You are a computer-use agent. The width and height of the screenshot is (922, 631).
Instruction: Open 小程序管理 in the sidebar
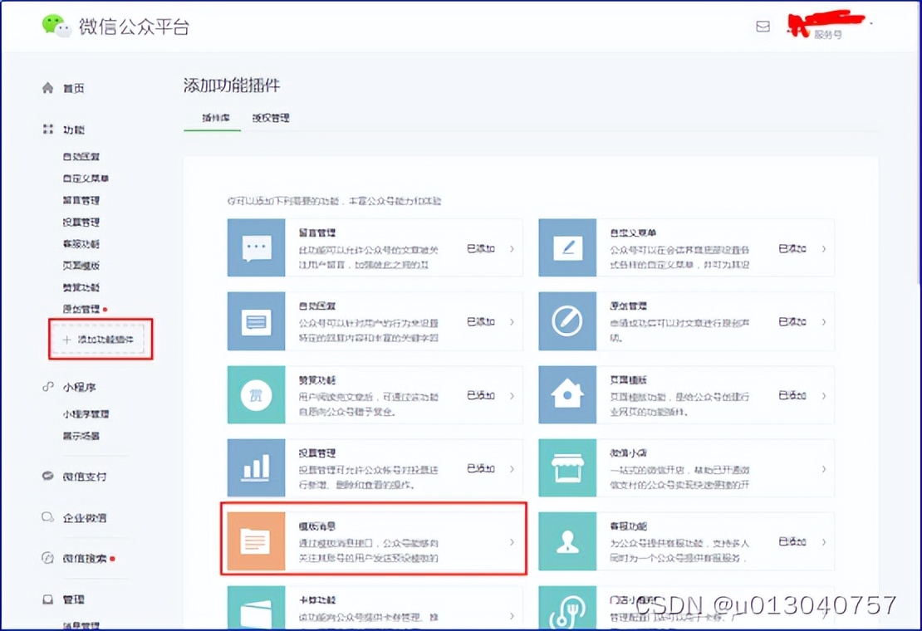[x=86, y=413]
